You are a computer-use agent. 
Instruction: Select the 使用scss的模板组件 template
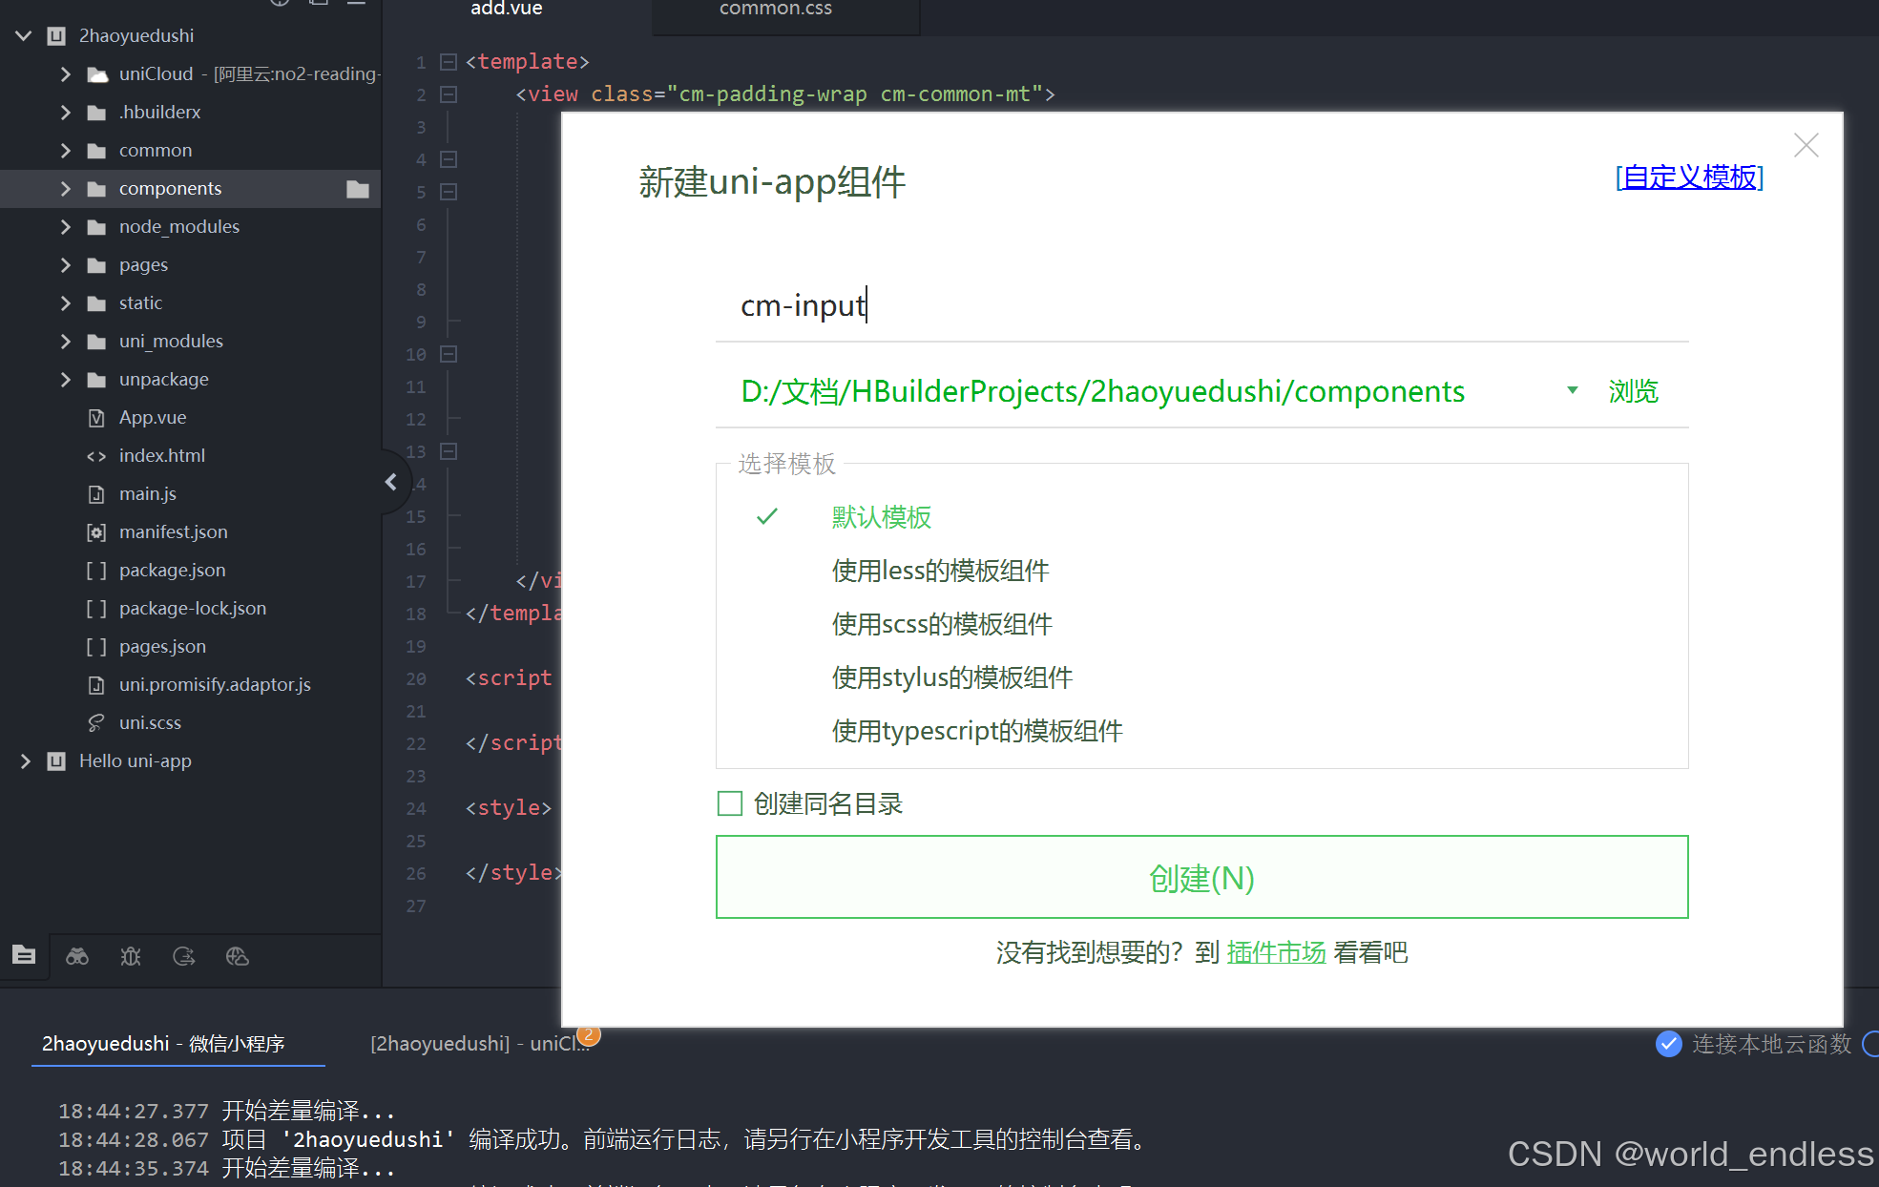pos(941,623)
